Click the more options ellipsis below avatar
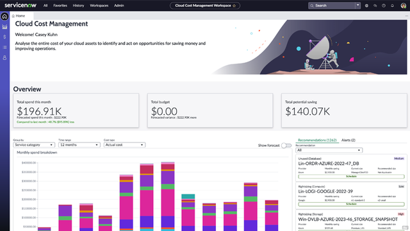 coord(407,16)
